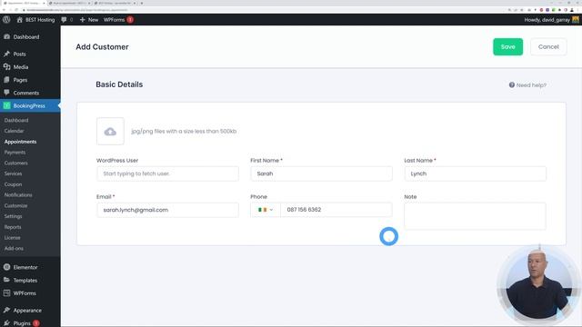Screen dimensions: 582x327
Task: Click inside the Note text area
Action: 475,216
